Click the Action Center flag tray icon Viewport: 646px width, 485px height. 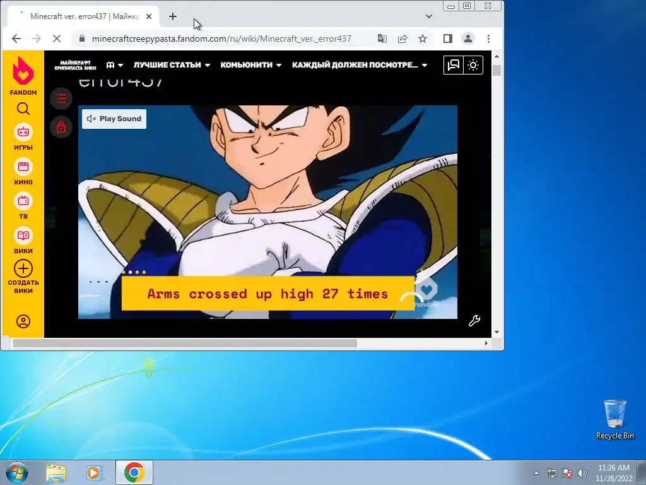tap(567, 474)
